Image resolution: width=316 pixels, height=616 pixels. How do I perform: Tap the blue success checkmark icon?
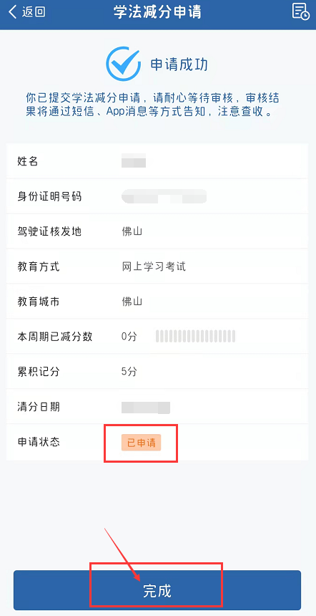click(x=123, y=64)
